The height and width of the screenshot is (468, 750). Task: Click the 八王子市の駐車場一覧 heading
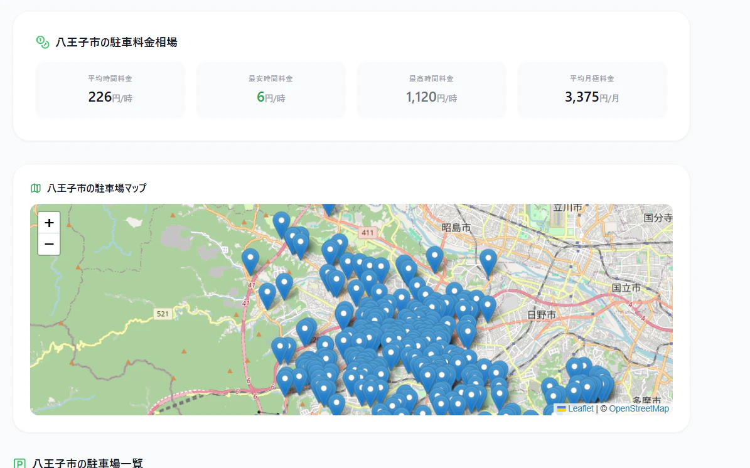(x=87, y=463)
